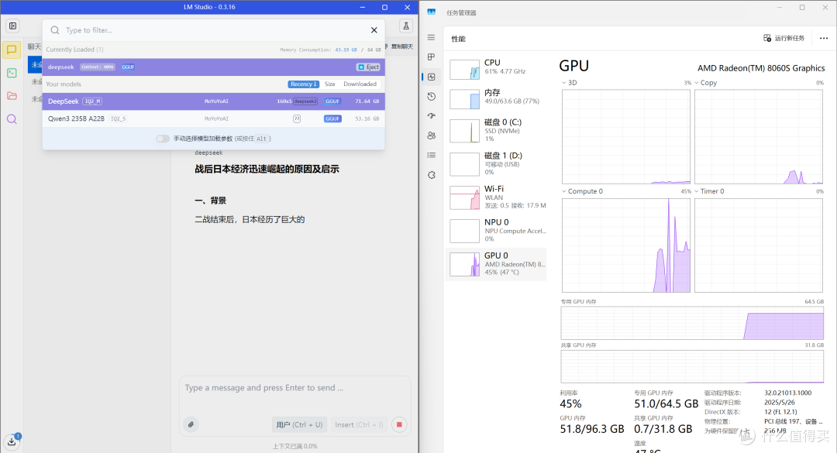Toggle the LM Studio sidebar panel icon
The width and height of the screenshot is (837, 453).
(13, 26)
